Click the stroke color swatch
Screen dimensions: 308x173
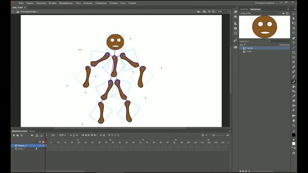click(x=294, y=135)
